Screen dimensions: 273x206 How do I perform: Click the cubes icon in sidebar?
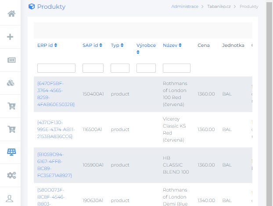click(11, 83)
